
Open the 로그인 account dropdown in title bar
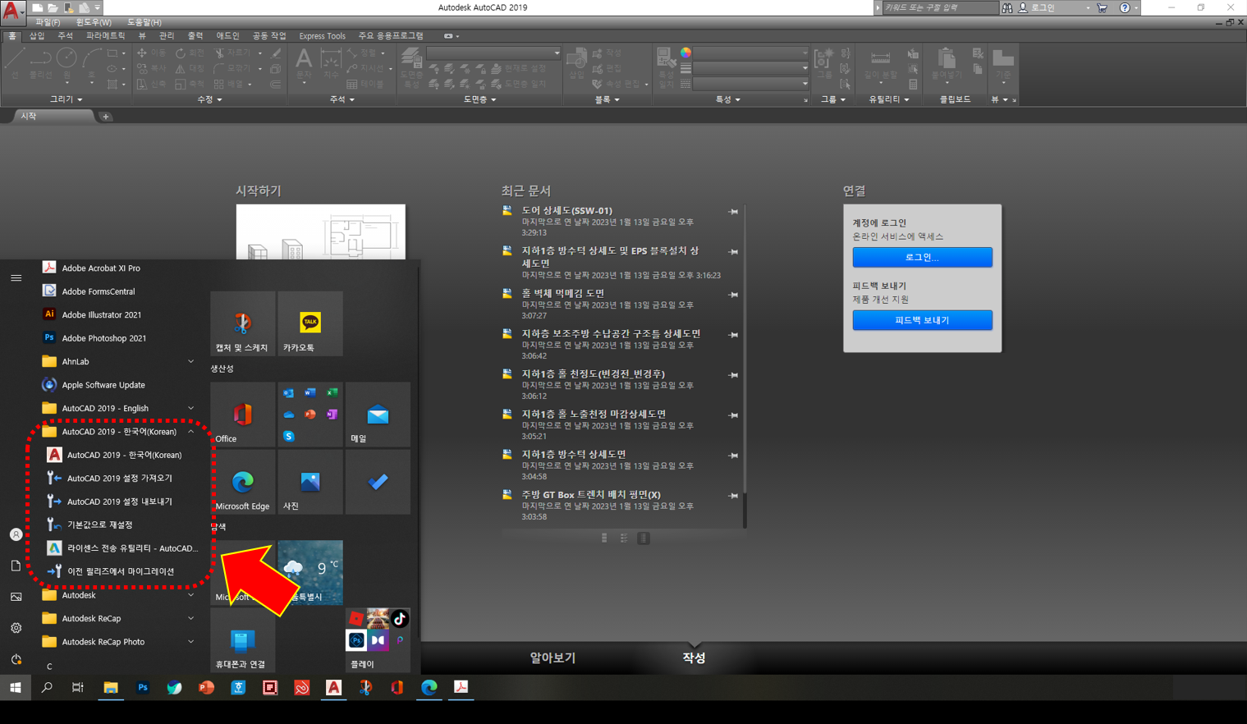point(1054,7)
